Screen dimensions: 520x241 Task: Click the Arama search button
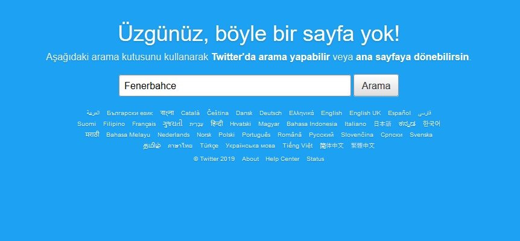[376, 86]
